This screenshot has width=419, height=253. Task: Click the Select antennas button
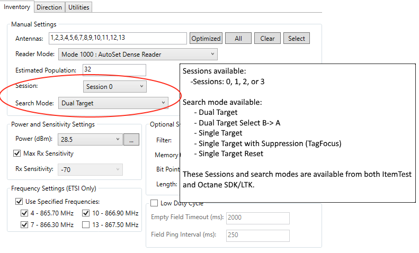pos(296,39)
